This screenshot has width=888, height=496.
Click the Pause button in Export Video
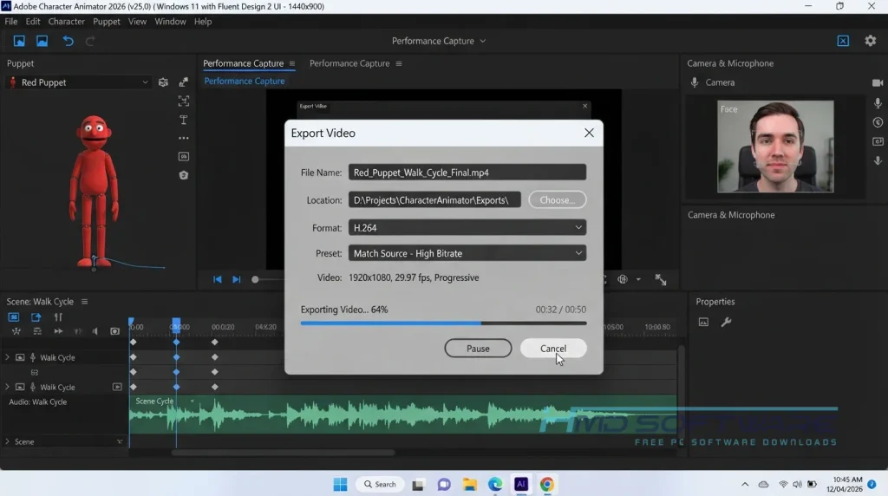point(478,349)
